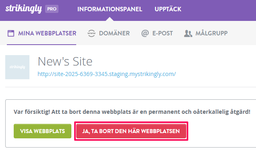Screen dimensions: 256x150
Task: Open the Informationspanel menu
Action: [110, 9]
